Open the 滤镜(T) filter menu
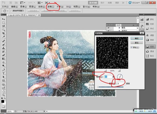 click(51, 7)
